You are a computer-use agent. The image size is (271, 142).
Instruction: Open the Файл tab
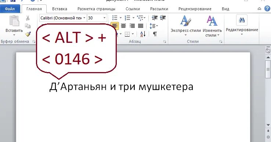coord(10,9)
